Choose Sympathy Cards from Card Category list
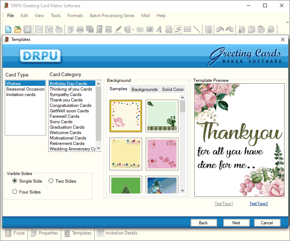290x241 pixels. 66,94
